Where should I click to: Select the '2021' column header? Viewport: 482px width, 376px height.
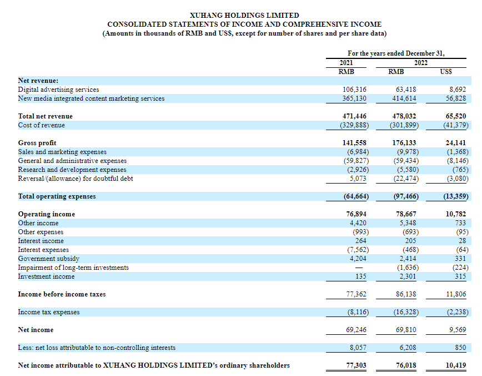point(346,62)
